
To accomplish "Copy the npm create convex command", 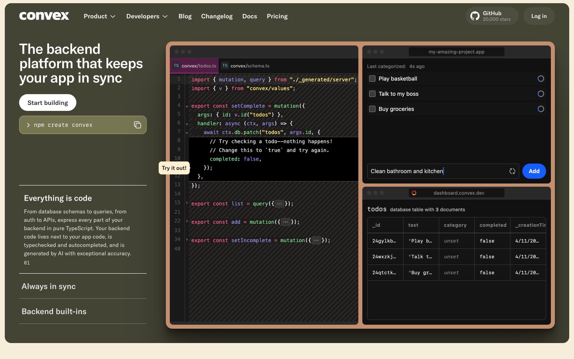I will [138, 125].
